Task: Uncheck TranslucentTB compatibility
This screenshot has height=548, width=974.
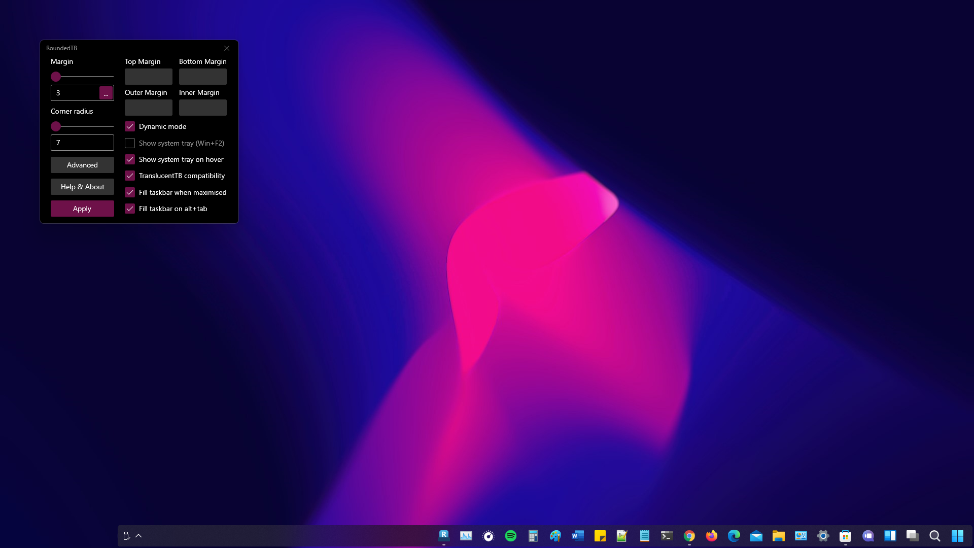Action: (130, 176)
